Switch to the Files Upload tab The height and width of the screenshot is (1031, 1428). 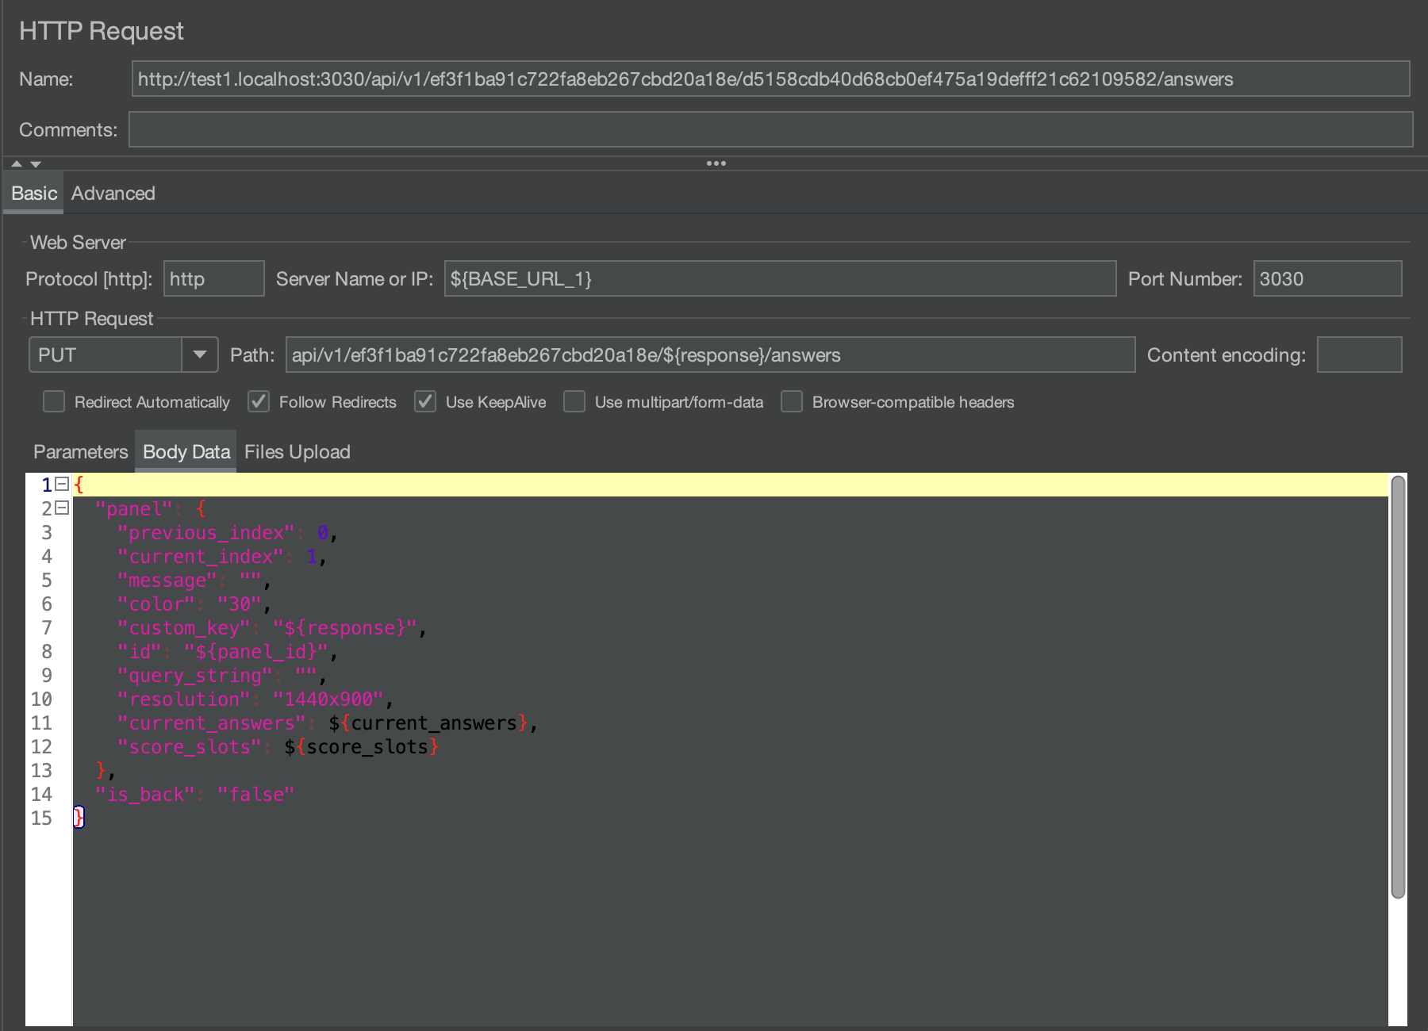point(297,451)
